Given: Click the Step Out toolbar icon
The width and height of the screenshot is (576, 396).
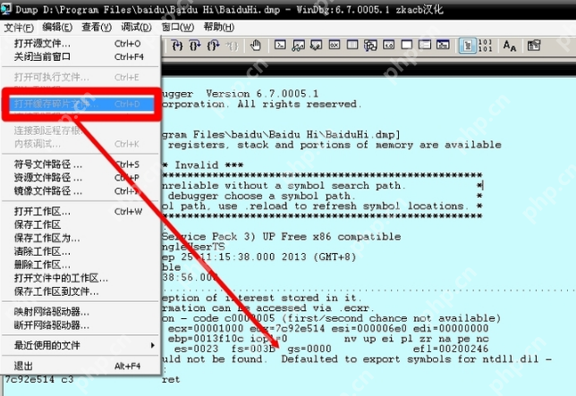Looking at the screenshot, I should 213,46.
